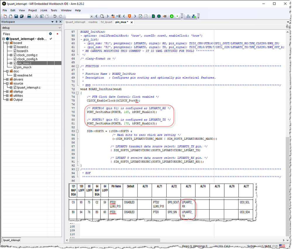Collapse the board folder node

click(x=7, y=43)
